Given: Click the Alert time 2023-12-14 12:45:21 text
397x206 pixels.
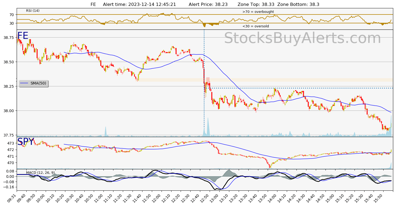Looking at the screenshot, I should point(140,4).
